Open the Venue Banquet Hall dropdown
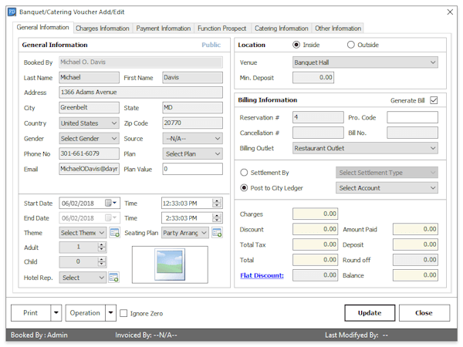Image resolution: width=463 pixels, height=347 pixels. coord(365,62)
